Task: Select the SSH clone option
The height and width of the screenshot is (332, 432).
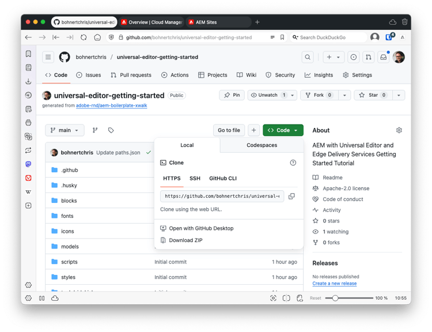Action: (195, 179)
